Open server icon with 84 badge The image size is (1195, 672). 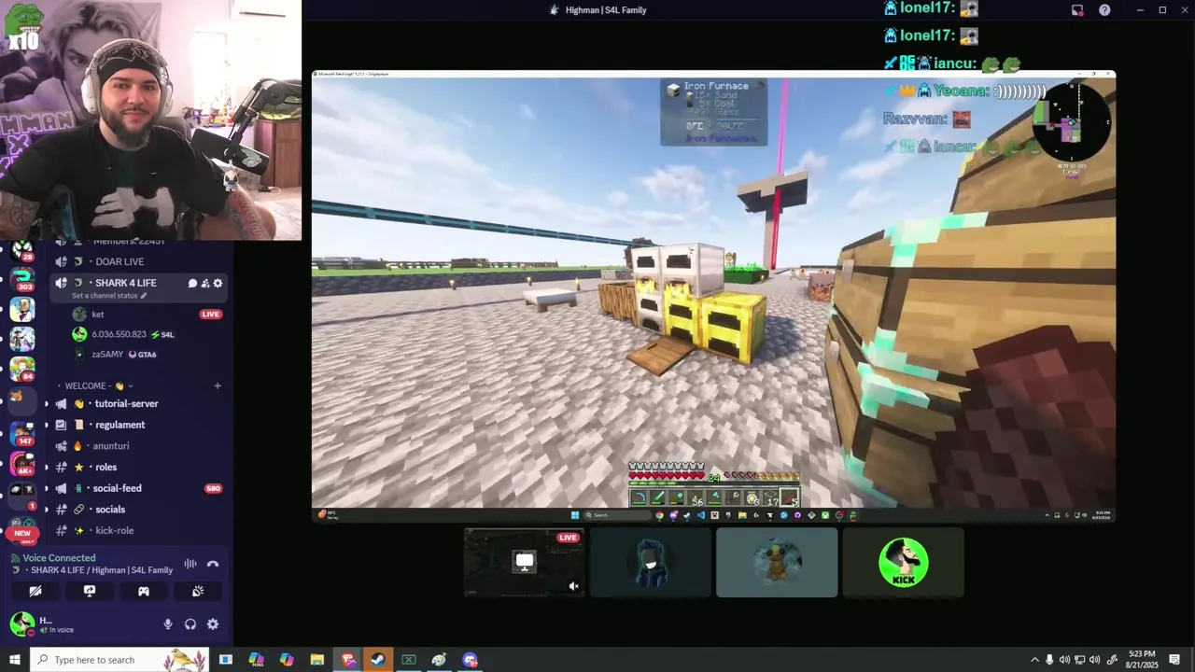pos(22,368)
